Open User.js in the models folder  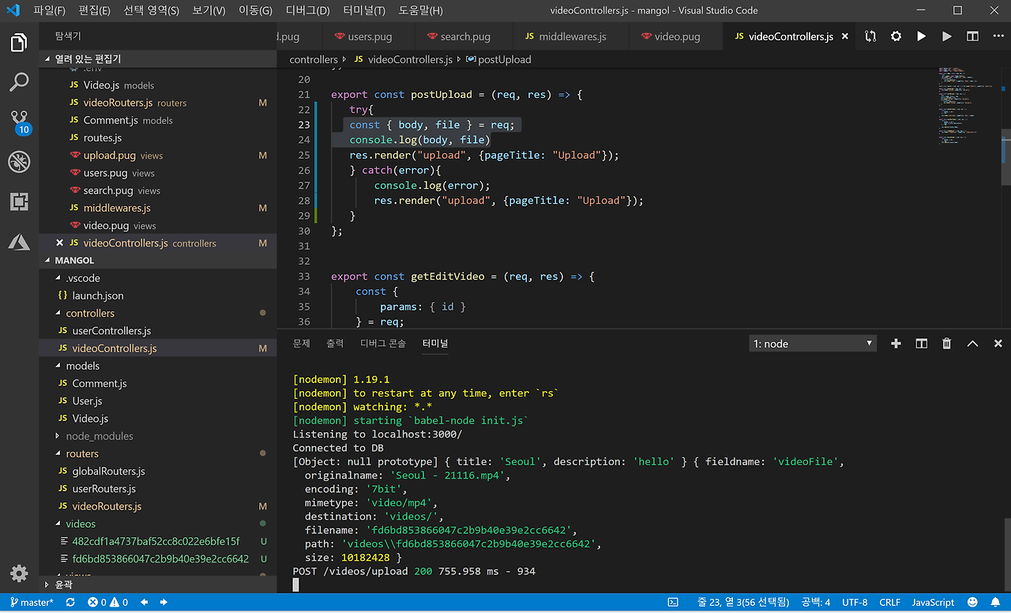coord(87,401)
